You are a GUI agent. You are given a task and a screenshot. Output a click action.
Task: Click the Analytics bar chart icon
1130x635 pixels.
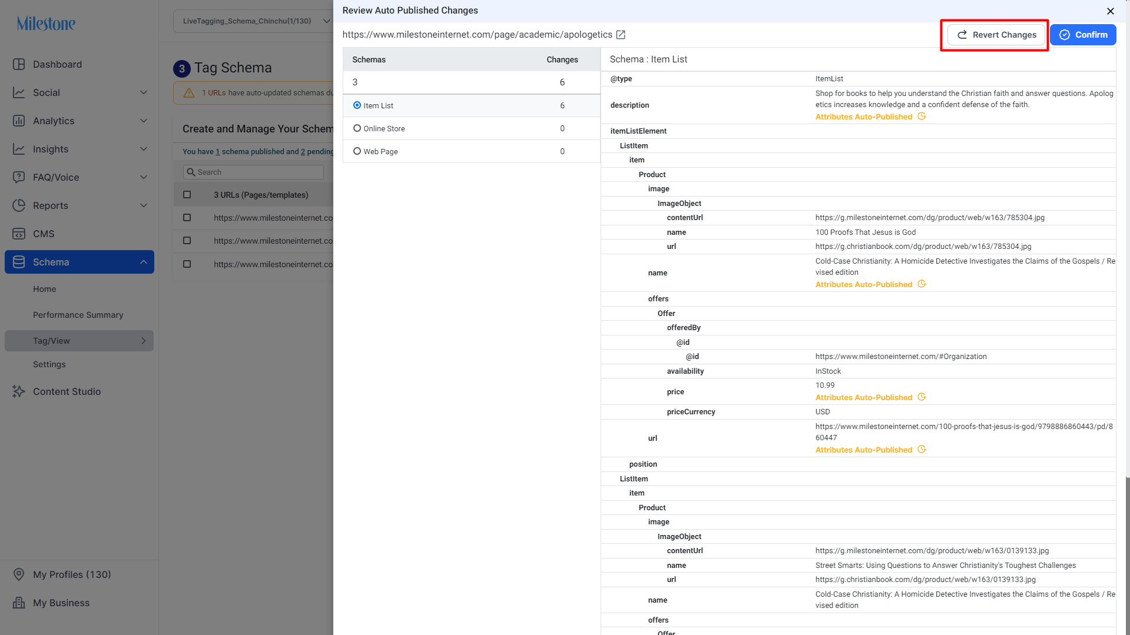click(19, 121)
